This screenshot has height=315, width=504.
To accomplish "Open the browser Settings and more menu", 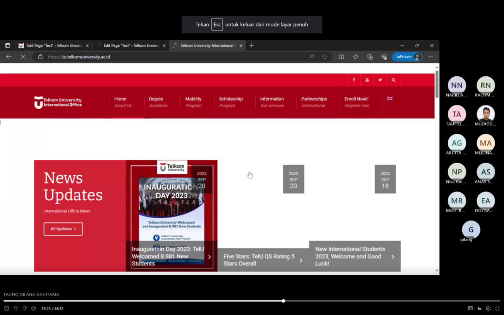I will tap(430, 57).
